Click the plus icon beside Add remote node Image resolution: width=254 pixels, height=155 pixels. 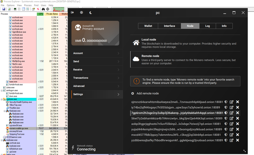(133, 93)
